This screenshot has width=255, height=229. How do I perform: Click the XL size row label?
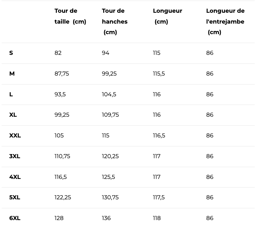click(x=13, y=115)
